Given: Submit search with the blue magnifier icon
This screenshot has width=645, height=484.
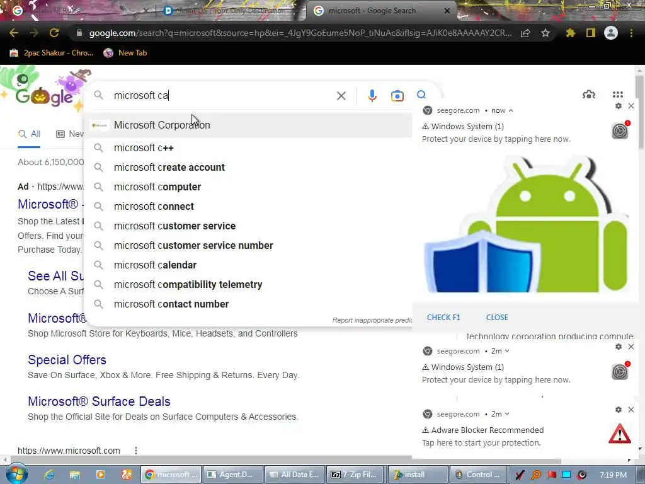Looking at the screenshot, I should click(x=421, y=95).
